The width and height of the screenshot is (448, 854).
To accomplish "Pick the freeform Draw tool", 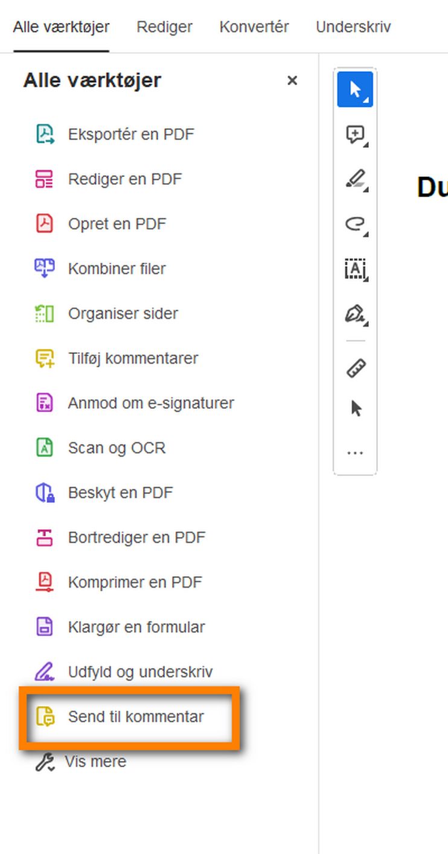I will (354, 224).
